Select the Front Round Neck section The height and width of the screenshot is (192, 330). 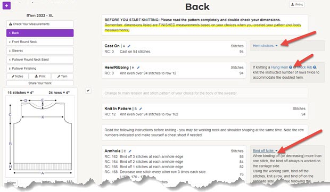coord(40,42)
